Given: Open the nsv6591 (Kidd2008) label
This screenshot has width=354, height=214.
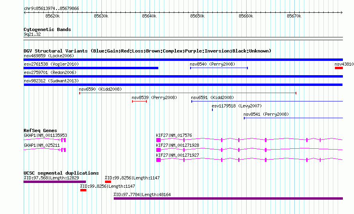Looking at the screenshot, I should click(212, 97).
